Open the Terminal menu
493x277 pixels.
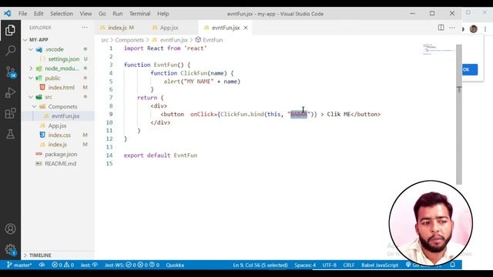[139, 14]
